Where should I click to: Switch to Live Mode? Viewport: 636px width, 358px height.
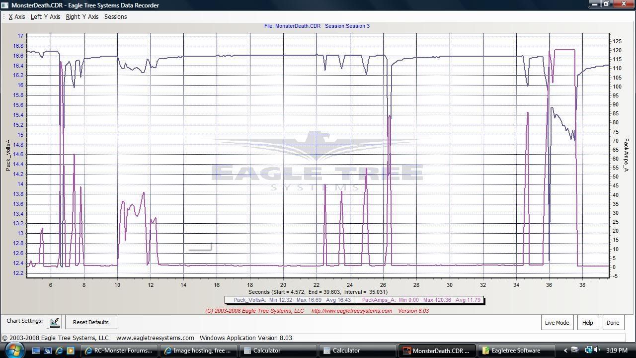point(556,323)
